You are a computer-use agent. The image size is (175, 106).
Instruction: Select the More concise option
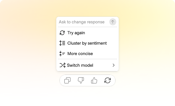click(87, 54)
